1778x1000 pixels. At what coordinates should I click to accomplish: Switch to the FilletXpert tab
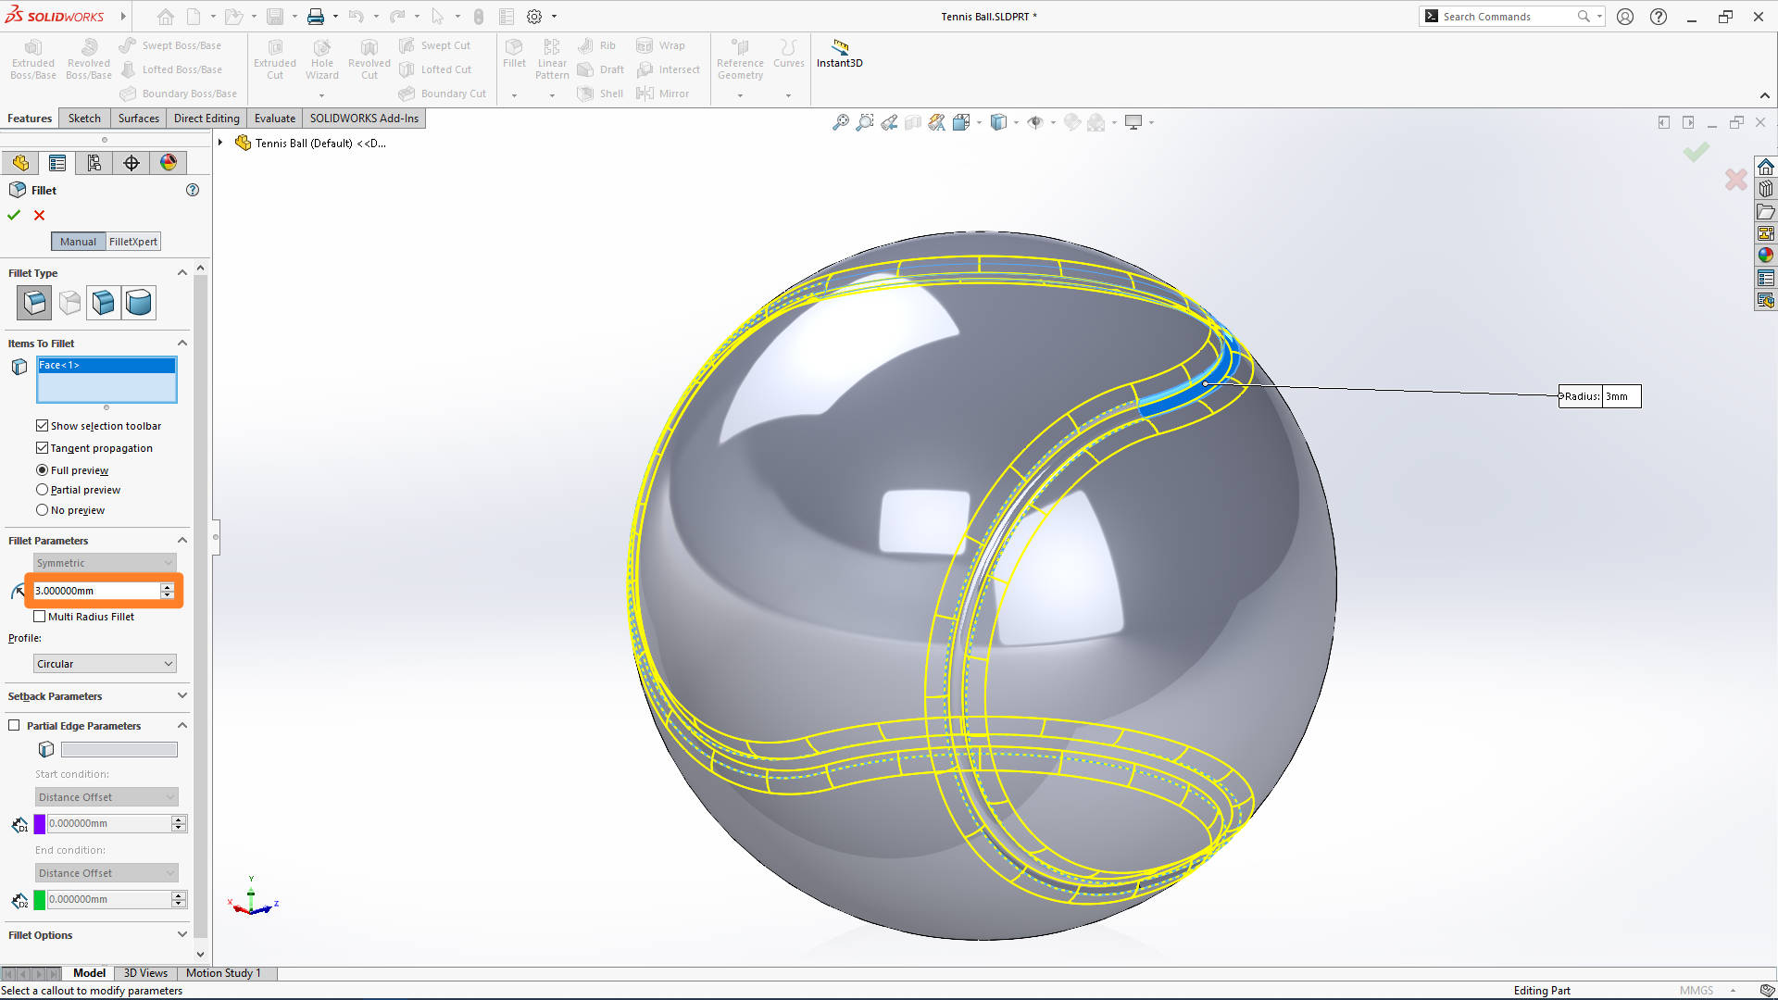coord(132,241)
